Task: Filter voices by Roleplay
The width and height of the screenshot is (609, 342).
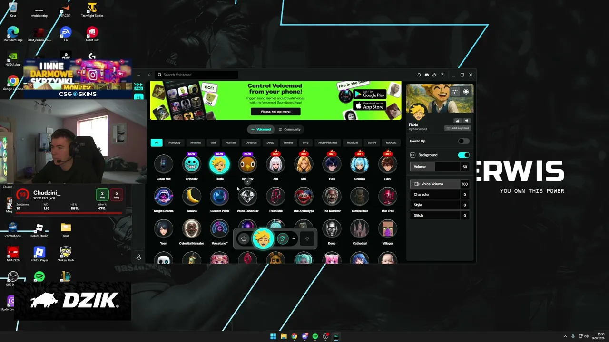Action: click(x=175, y=142)
